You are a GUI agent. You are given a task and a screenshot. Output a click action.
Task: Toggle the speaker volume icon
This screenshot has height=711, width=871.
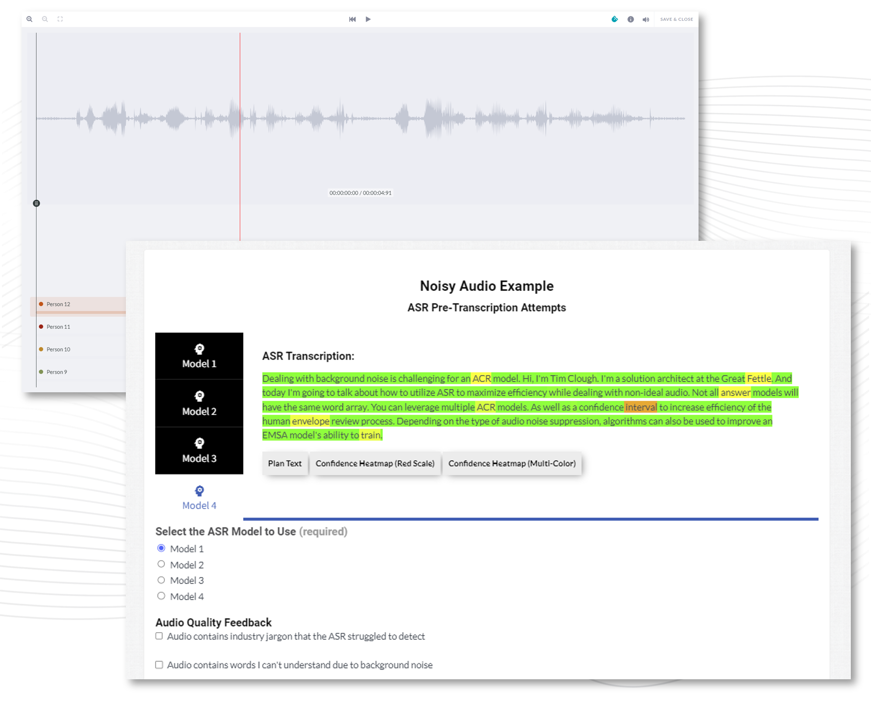pyautogui.click(x=646, y=19)
